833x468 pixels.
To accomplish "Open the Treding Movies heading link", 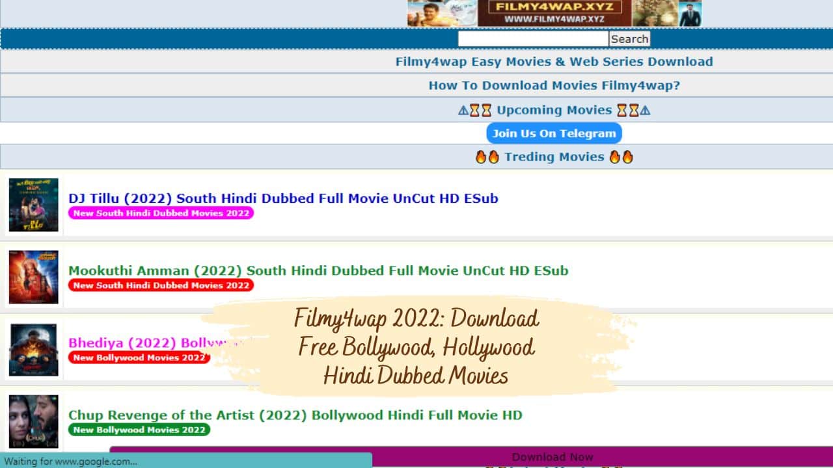I will pyautogui.click(x=554, y=157).
